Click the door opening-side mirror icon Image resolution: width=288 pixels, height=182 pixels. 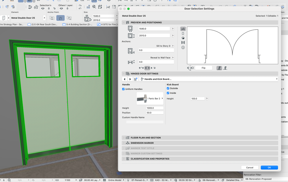click(190, 68)
